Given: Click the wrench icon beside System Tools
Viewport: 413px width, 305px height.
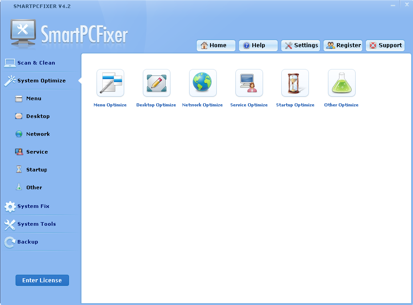Looking at the screenshot, I should click(x=10, y=224).
